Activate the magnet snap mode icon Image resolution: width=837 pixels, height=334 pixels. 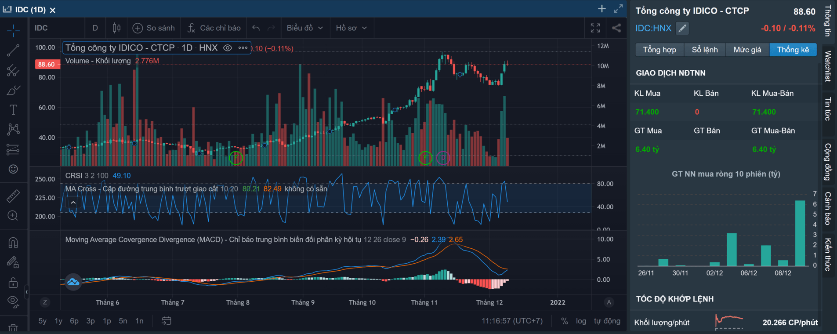13,243
